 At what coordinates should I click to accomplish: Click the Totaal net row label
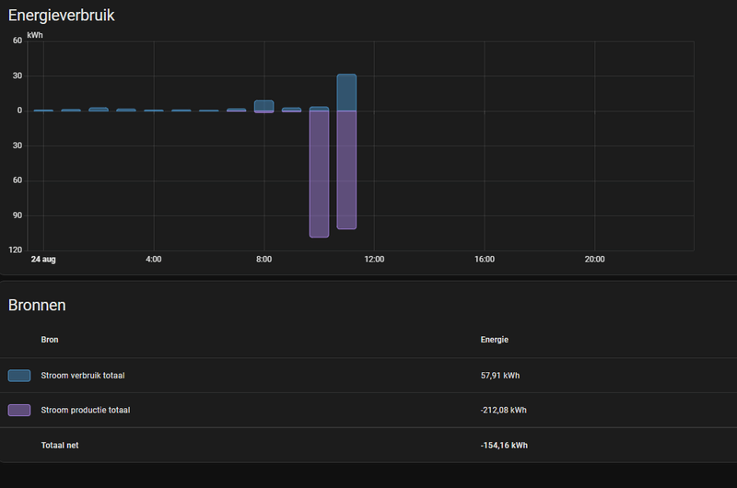(60, 446)
